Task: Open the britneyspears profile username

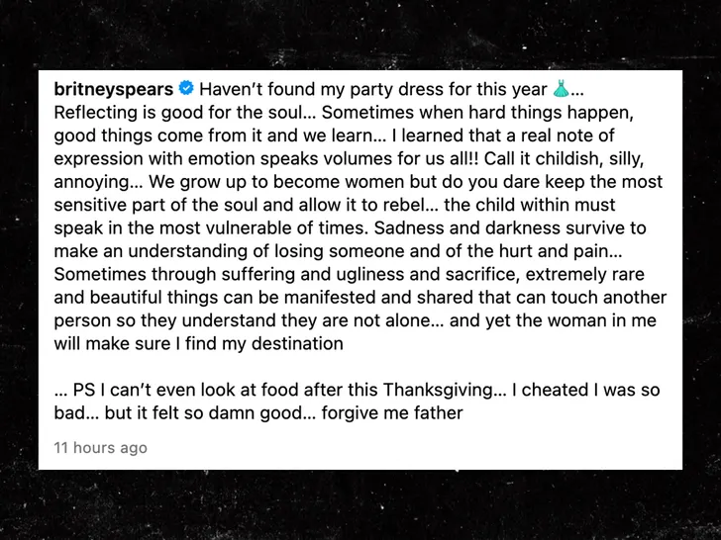Action: coord(113,90)
